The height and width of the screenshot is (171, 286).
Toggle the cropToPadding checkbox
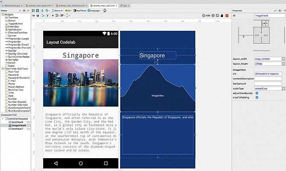(x=257, y=97)
